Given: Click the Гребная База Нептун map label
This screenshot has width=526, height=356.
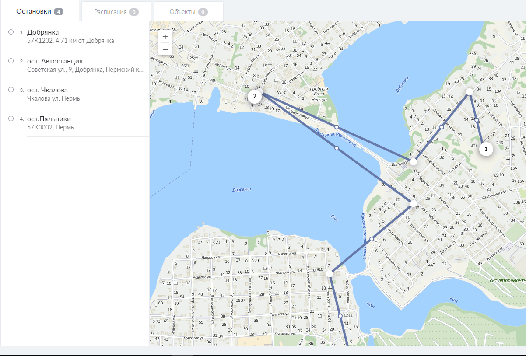Looking at the screenshot, I should (319, 94).
